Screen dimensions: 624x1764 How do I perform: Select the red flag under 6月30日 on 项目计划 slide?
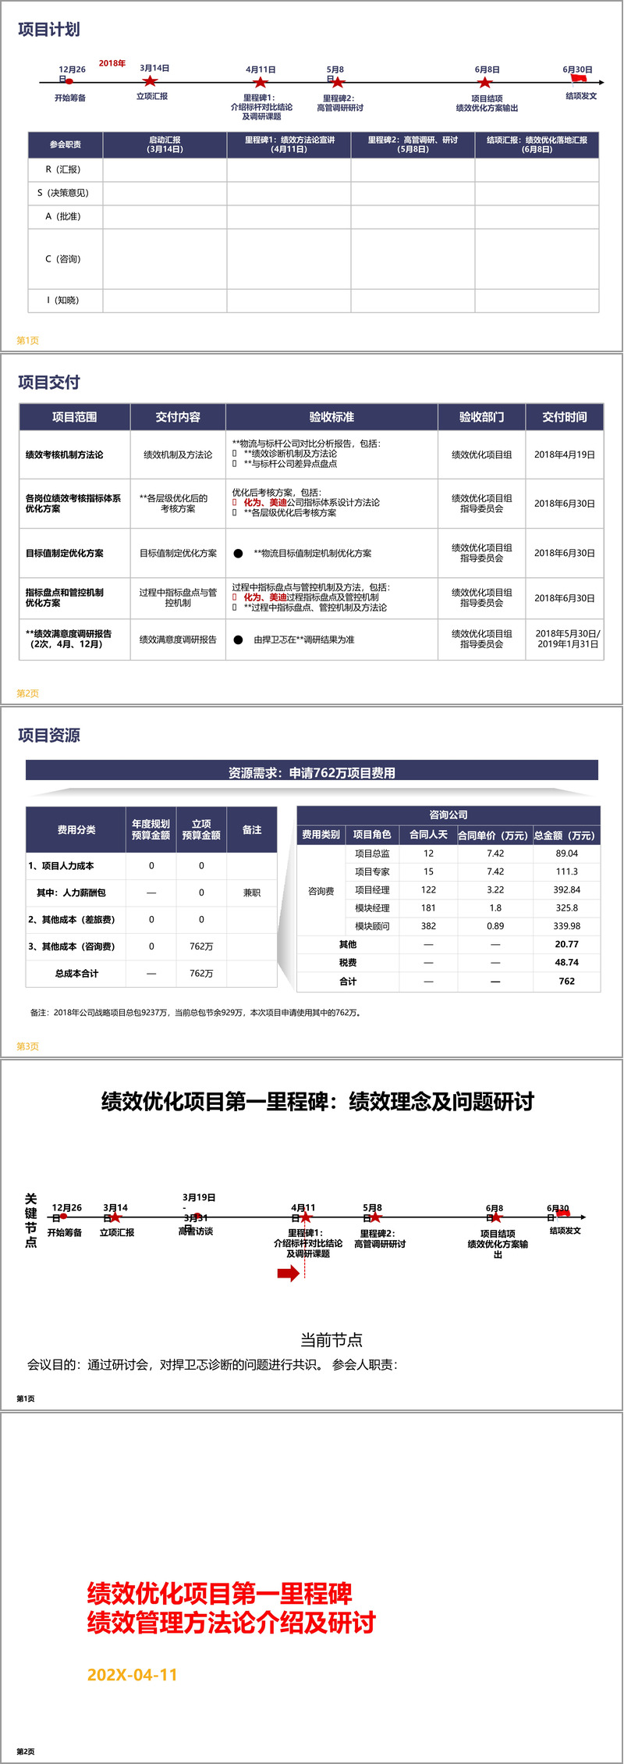pyautogui.click(x=580, y=78)
